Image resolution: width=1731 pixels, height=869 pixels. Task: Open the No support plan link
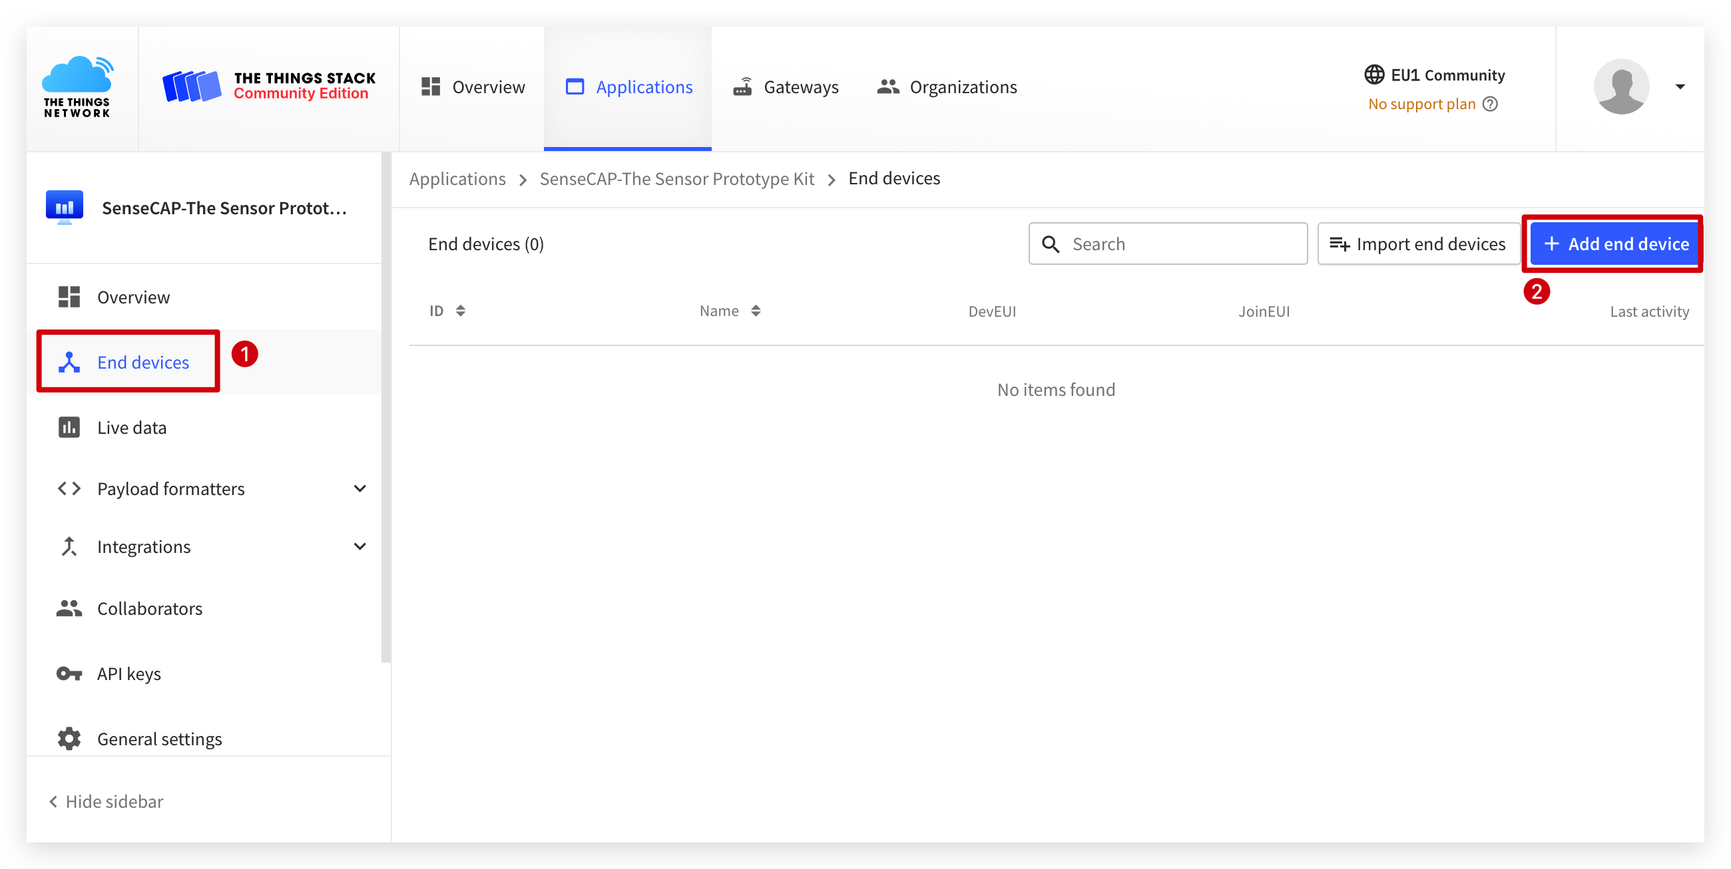[1421, 104]
